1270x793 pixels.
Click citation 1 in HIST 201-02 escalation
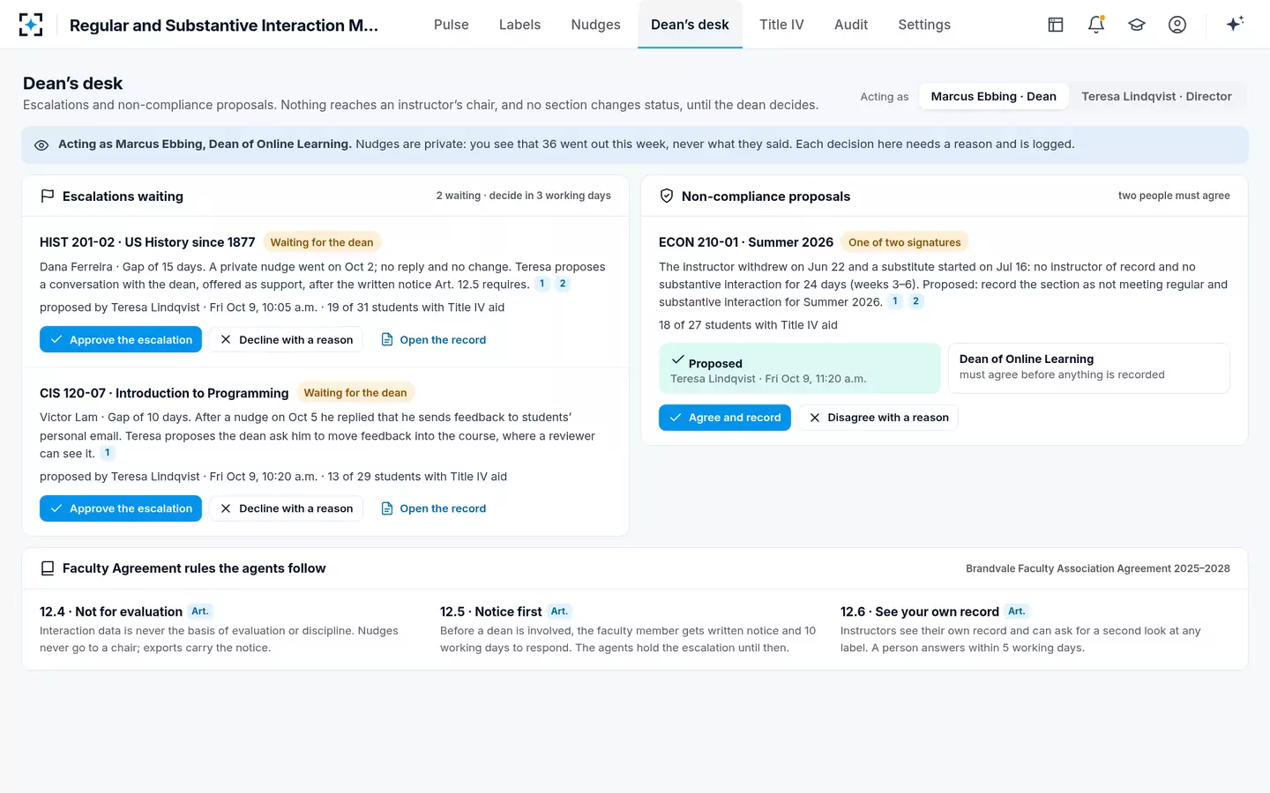(x=542, y=284)
